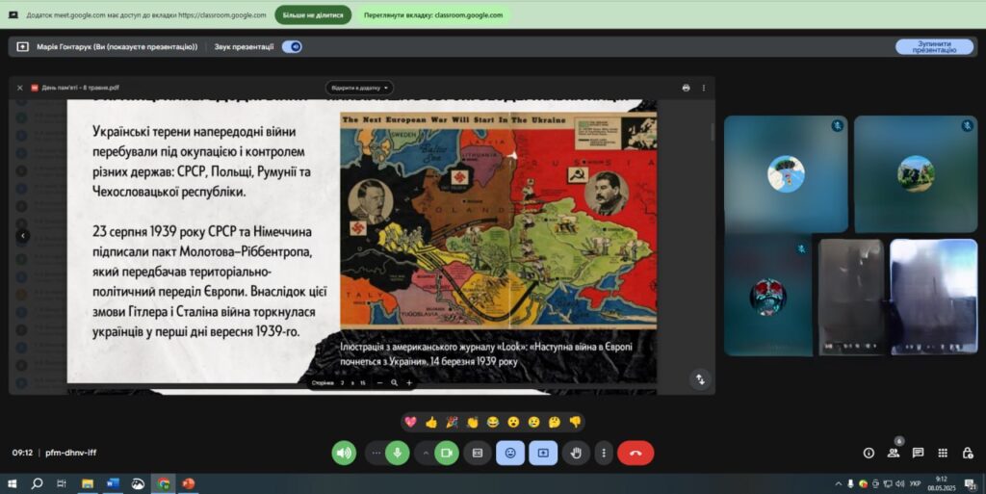Open audio settings three-dot next to microphone
The image size is (986, 494).
[376, 453]
